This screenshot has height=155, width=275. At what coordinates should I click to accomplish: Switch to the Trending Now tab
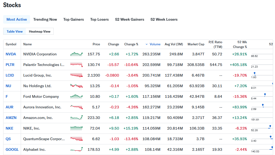coord(45,19)
